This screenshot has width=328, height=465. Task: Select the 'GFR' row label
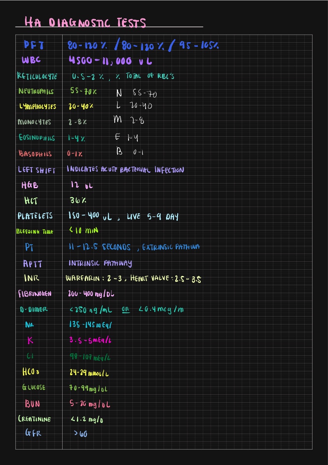tap(33, 433)
